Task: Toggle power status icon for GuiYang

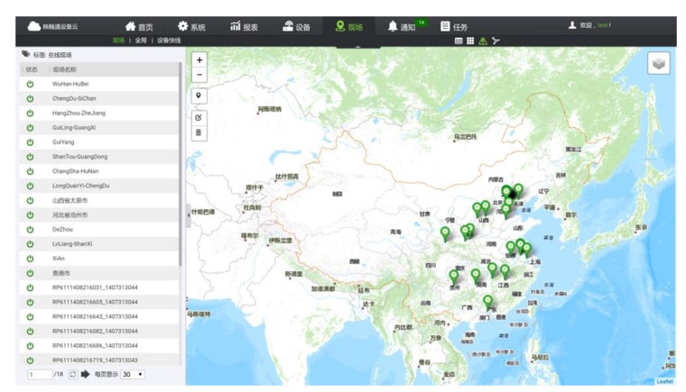Action: (30, 142)
